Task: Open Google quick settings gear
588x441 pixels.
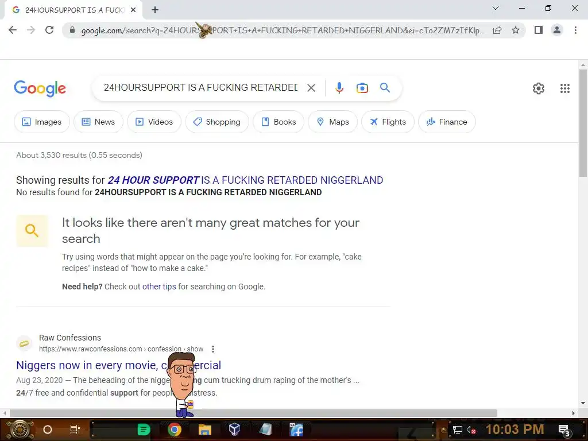Action: (x=539, y=88)
